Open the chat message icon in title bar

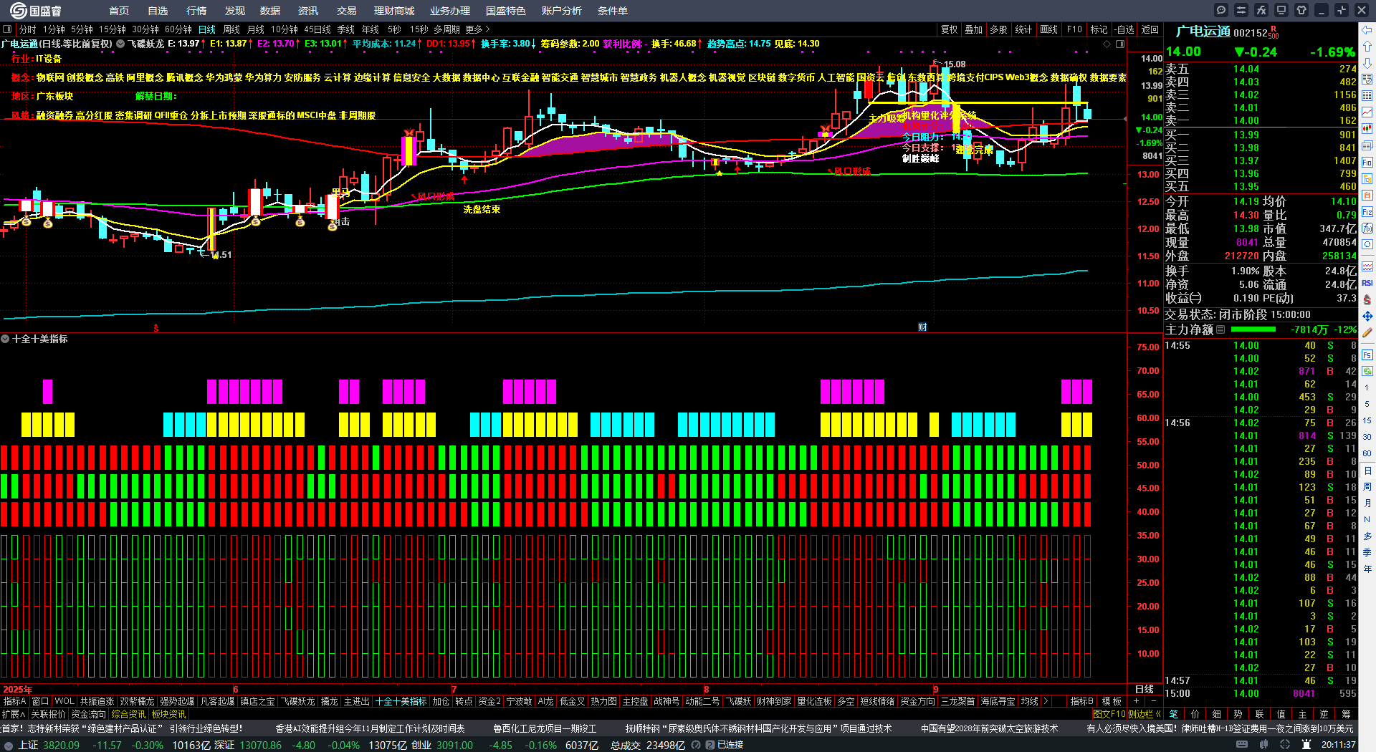tap(1221, 10)
